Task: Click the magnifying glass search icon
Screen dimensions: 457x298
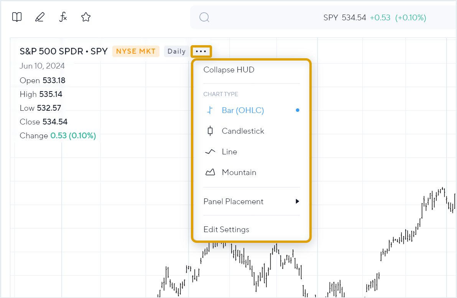Action: tap(204, 18)
